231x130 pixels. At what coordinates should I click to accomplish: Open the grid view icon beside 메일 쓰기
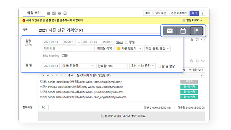(48, 13)
